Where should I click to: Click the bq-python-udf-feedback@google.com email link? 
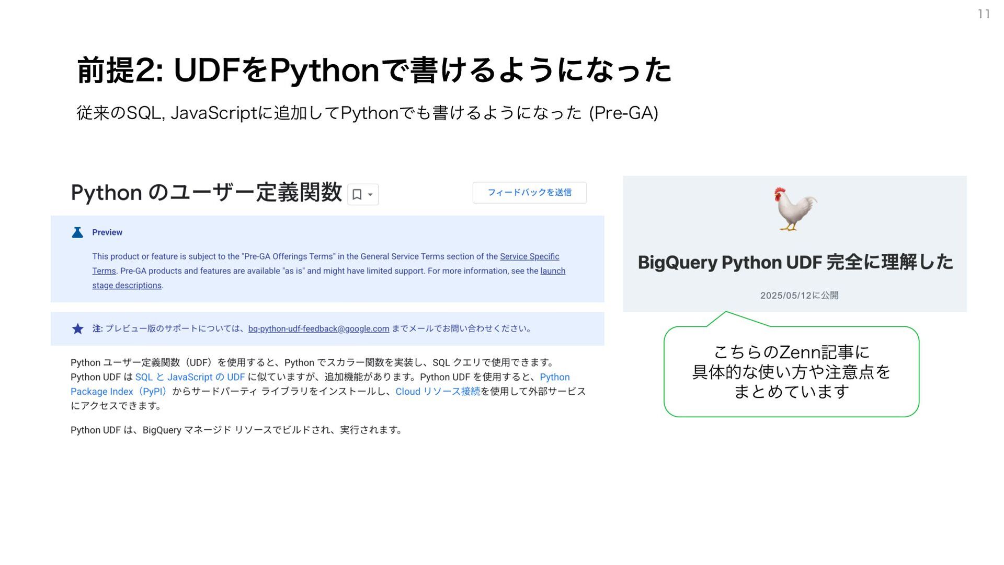(x=318, y=328)
